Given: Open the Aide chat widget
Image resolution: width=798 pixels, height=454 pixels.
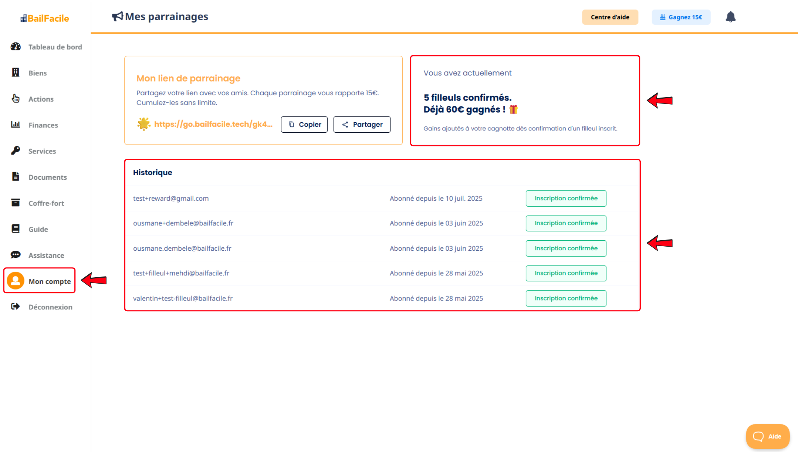Looking at the screenshot, I should pyautogui.click(x=767, y=436).
